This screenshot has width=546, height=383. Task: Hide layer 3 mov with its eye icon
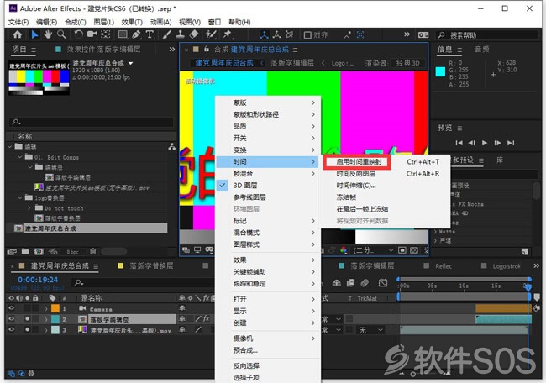tap(11, 329)
